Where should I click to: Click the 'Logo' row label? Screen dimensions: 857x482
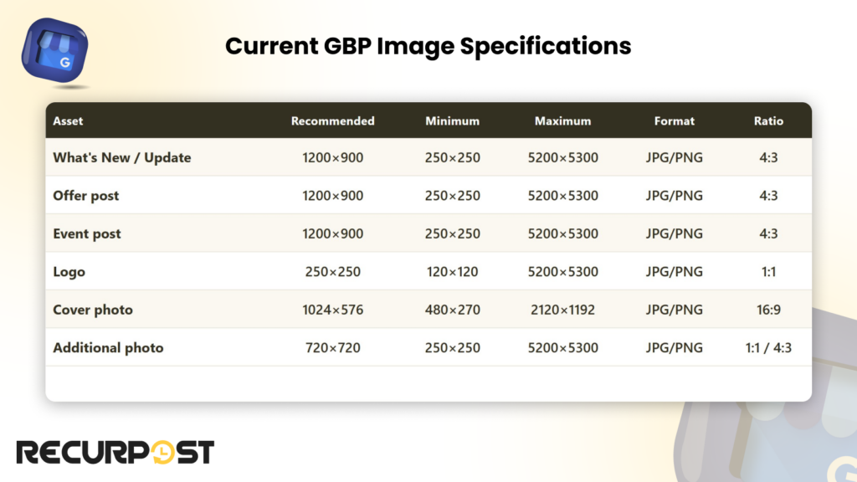click(69, 272)
